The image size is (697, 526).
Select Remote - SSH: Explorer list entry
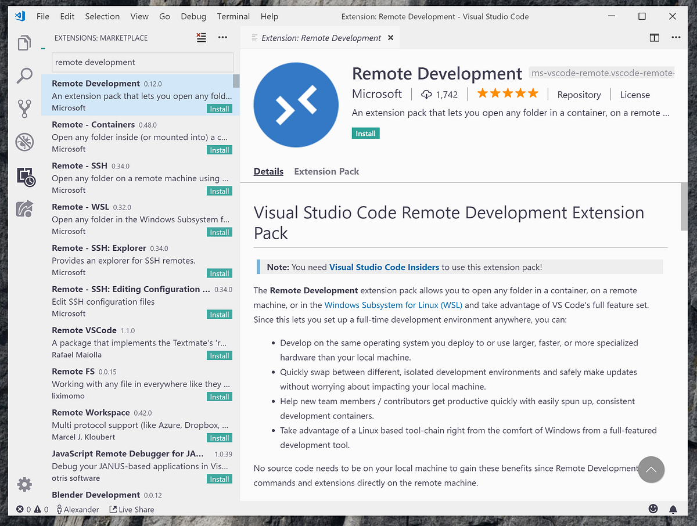tap(140, 260)
